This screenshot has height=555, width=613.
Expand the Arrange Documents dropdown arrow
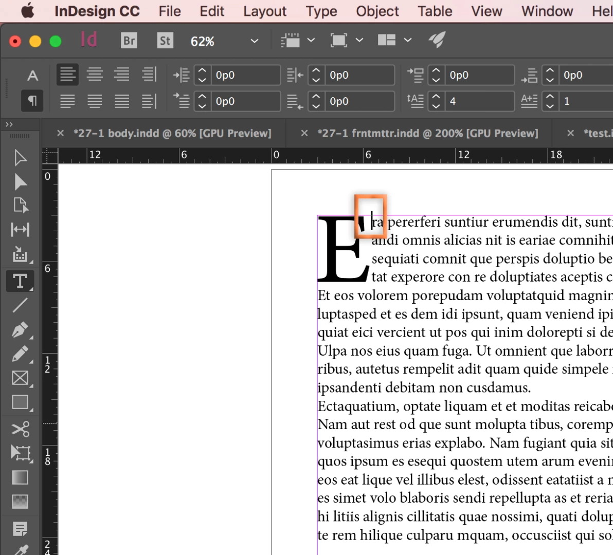pos(408,40)
